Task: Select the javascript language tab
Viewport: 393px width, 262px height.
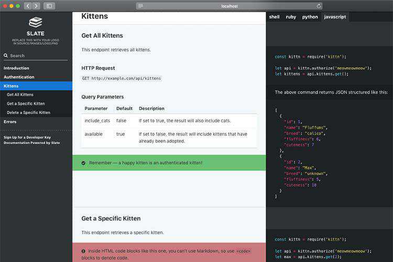Action: tap(335, 17)
